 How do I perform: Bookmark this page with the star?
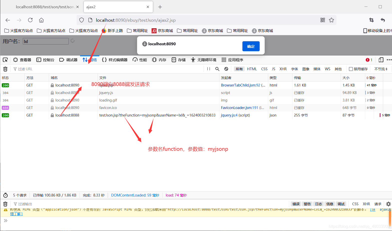pos(331,20)
